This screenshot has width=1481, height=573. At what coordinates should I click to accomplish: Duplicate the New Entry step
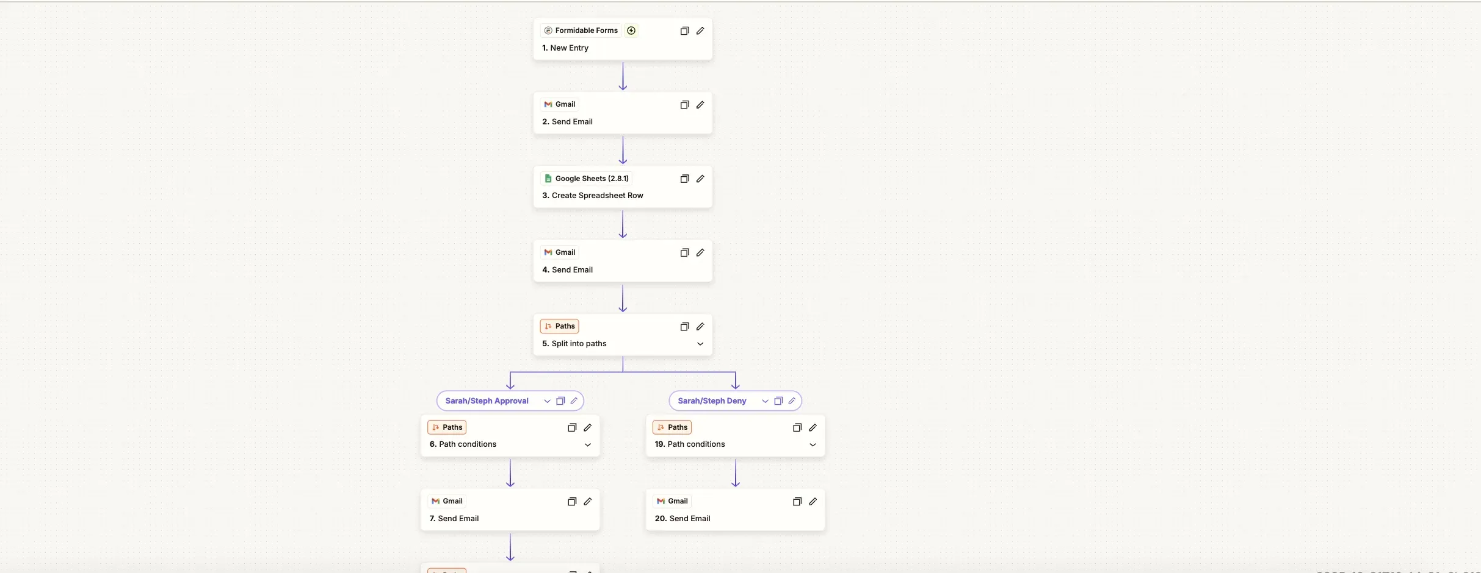pos(684,30)
